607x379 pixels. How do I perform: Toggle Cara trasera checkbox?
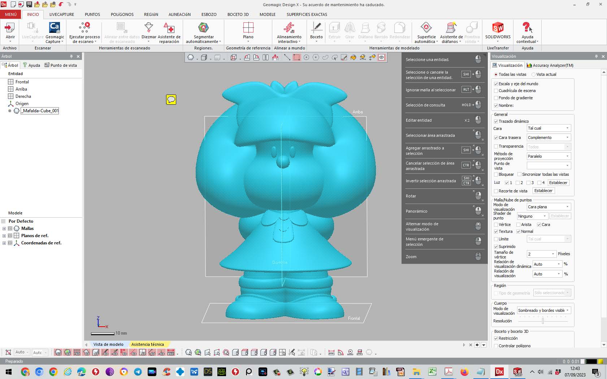click(x=496, y=138)
